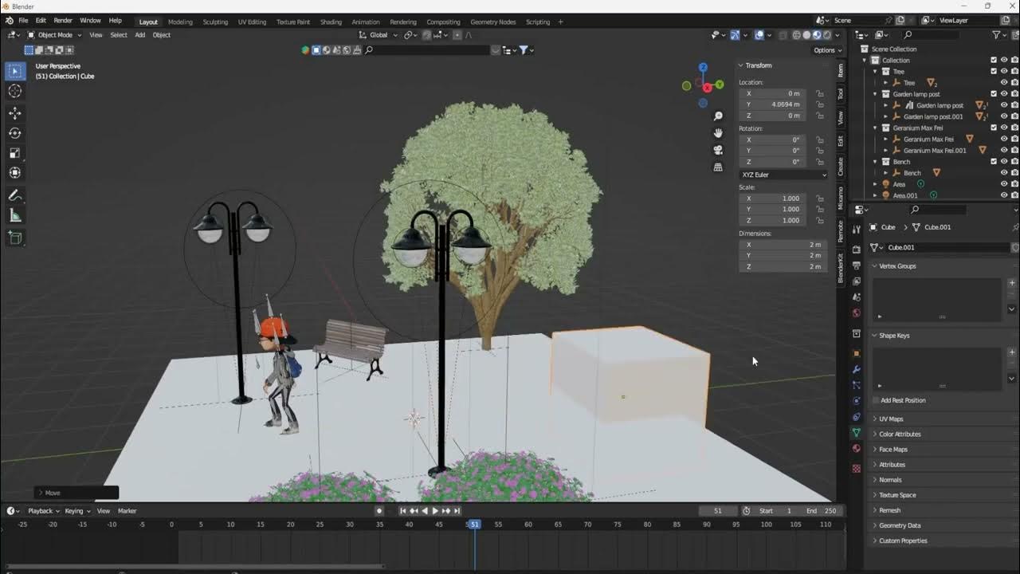This screenshot has height=574, width=1020.
Task: Switch to the Sculpting workspace tab
Action: coord(215,22)
